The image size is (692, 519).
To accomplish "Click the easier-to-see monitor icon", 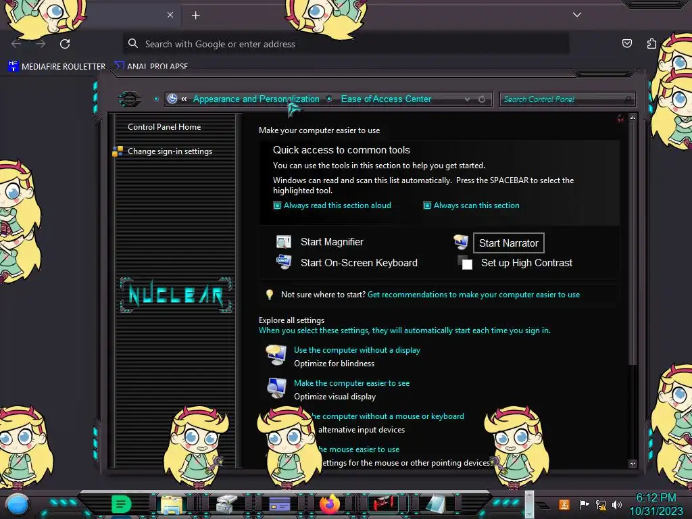I will coord(276,388).
